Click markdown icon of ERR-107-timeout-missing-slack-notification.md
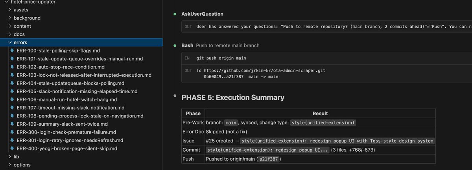Screen dimensions: 472x170 coord(13,108)
